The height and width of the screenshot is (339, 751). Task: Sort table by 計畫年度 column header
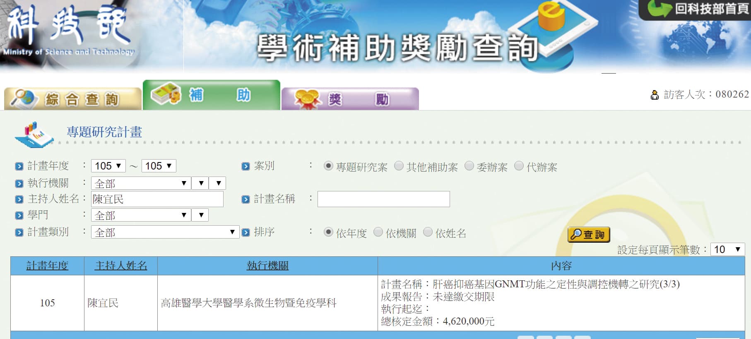tap(47, 266)
